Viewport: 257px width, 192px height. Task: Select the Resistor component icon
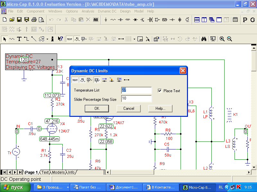(113, 20)
